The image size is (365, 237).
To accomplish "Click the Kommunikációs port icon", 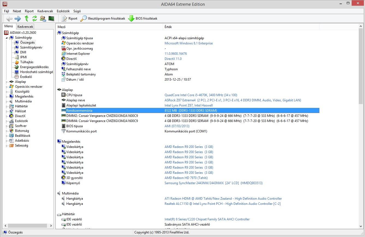I will (x=64, y=131).
